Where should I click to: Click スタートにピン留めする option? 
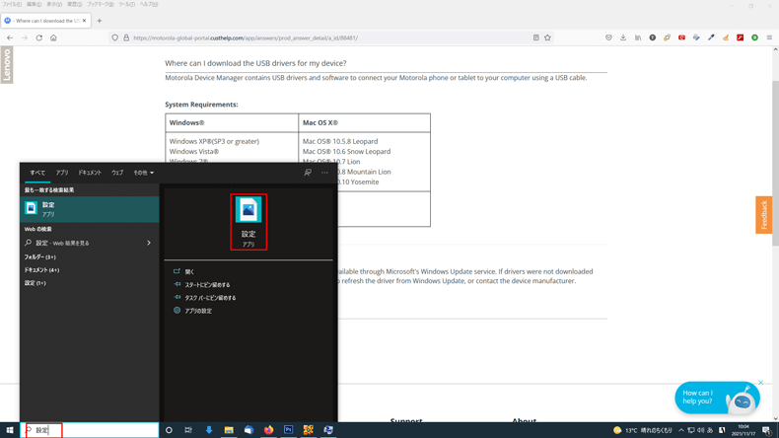(x=207, y=285)
